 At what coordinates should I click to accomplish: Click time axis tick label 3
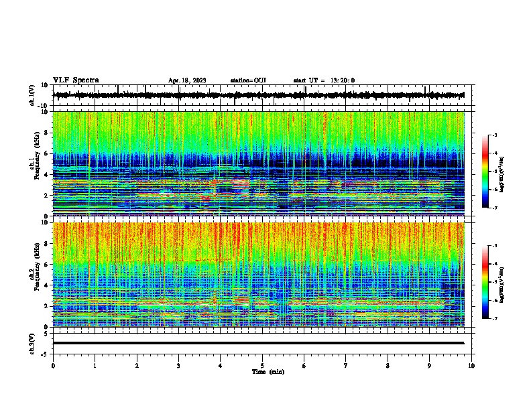178,366
